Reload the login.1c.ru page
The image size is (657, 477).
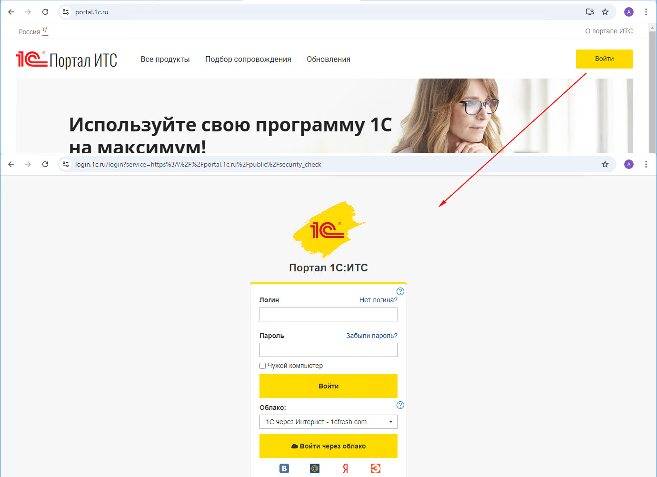(x=45, y=164)
